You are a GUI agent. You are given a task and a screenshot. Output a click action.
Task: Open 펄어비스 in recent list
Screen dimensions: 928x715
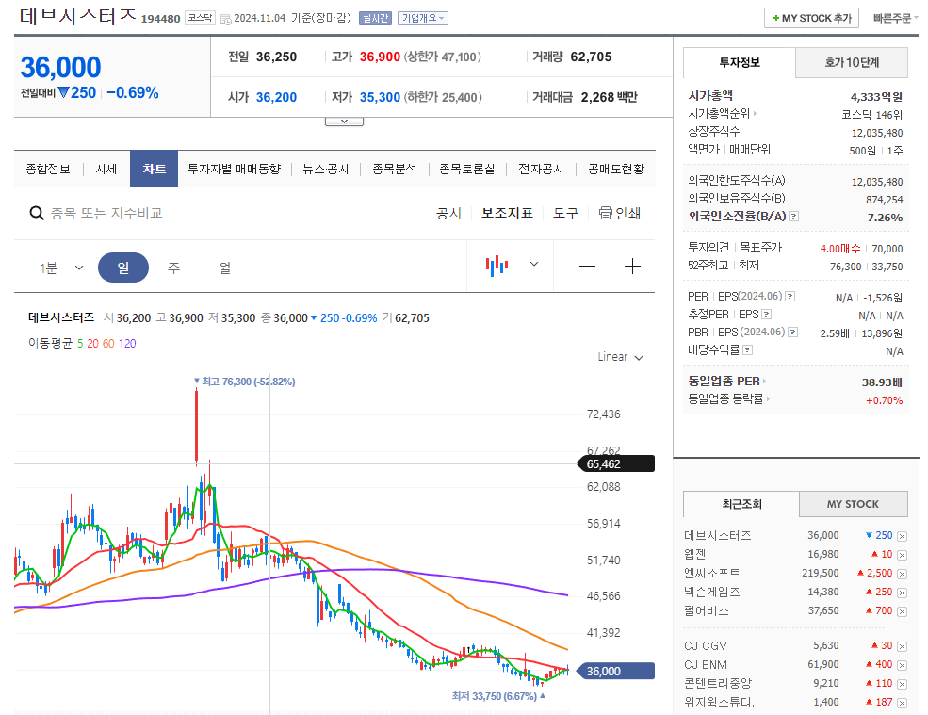(x=707, y=610)
